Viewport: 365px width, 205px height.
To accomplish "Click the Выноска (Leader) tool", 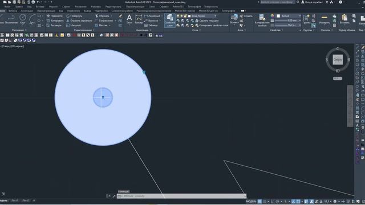I will click(x=151, y=20).
